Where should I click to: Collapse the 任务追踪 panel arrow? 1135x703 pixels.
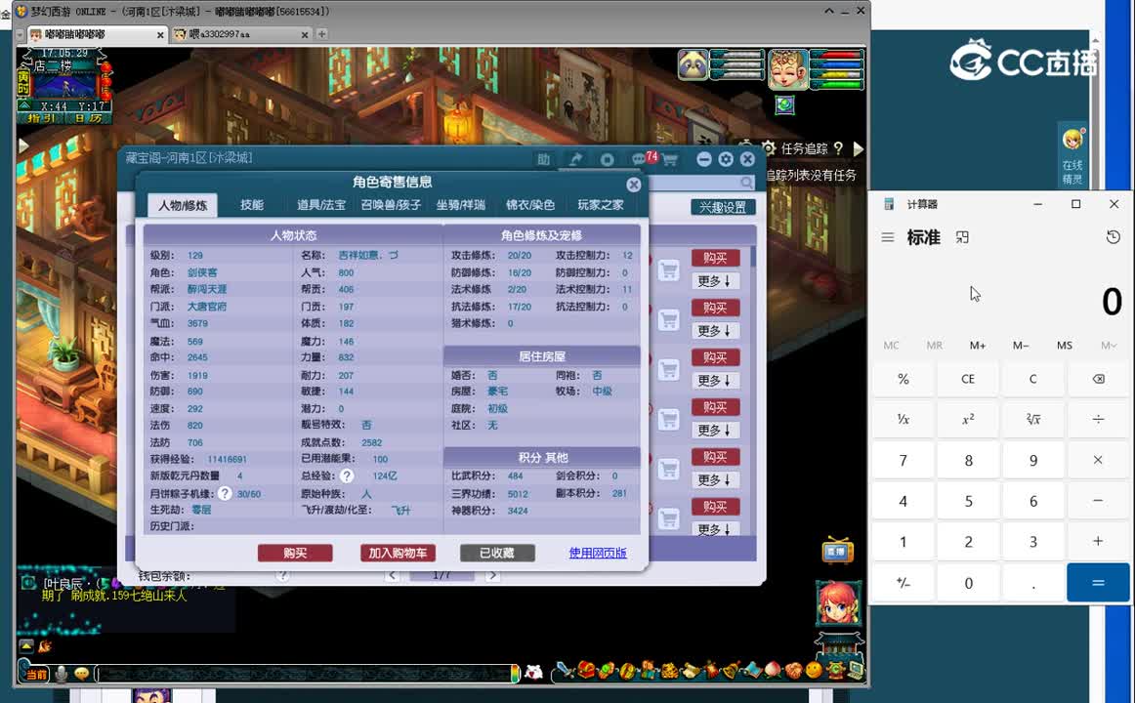pyautogui.click(x=859, y=149)
